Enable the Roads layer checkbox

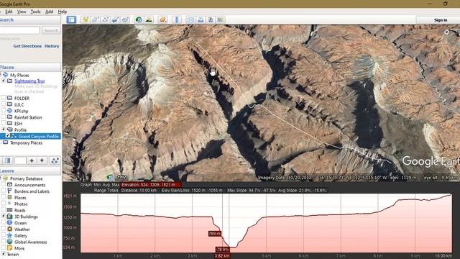tap(4, 210)
